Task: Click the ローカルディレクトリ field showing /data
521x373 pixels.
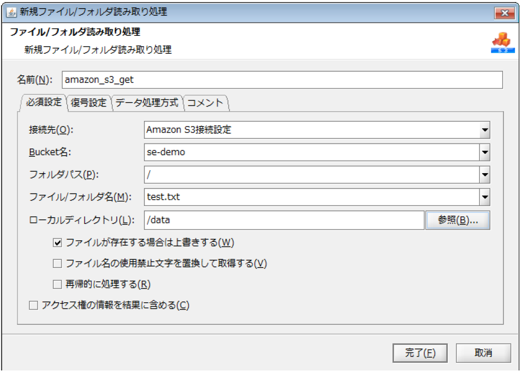Action: [x=256, y=220]
